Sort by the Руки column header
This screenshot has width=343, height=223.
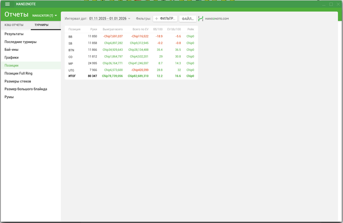[x=94, y=29]
